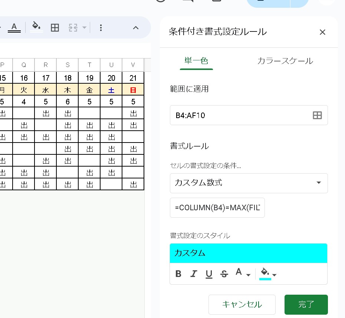Select the 単一色 tab

196,61
